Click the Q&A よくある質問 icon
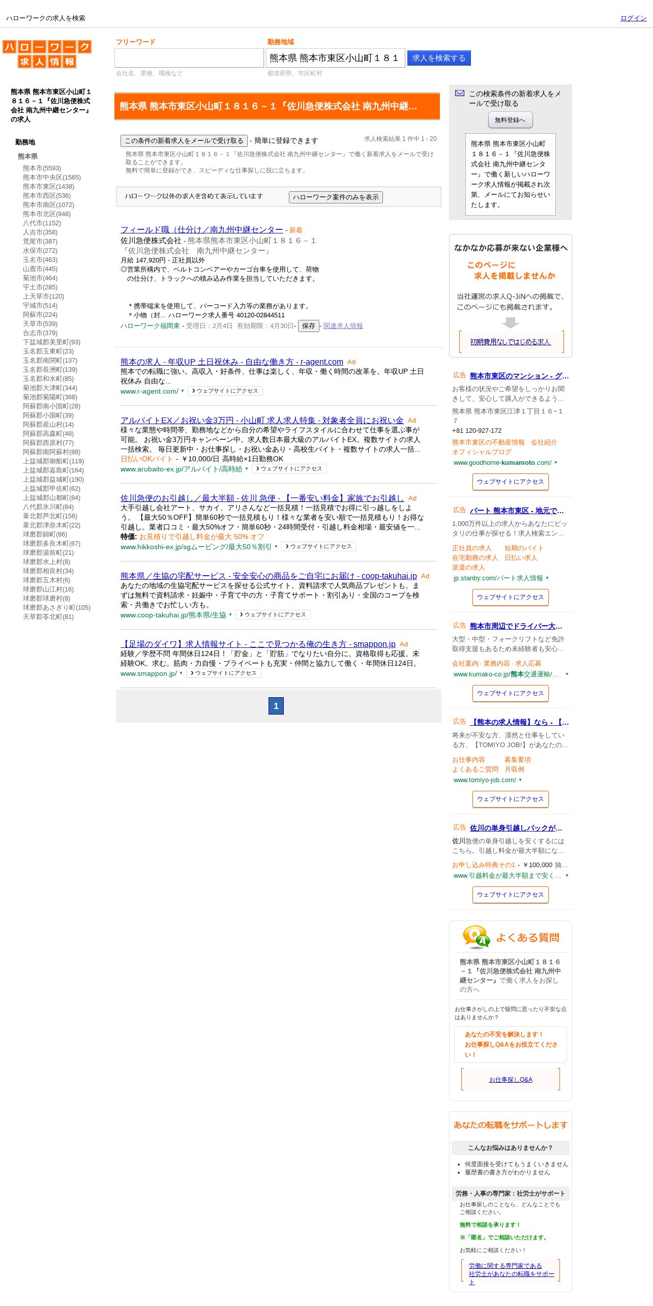 pos(476,937)
